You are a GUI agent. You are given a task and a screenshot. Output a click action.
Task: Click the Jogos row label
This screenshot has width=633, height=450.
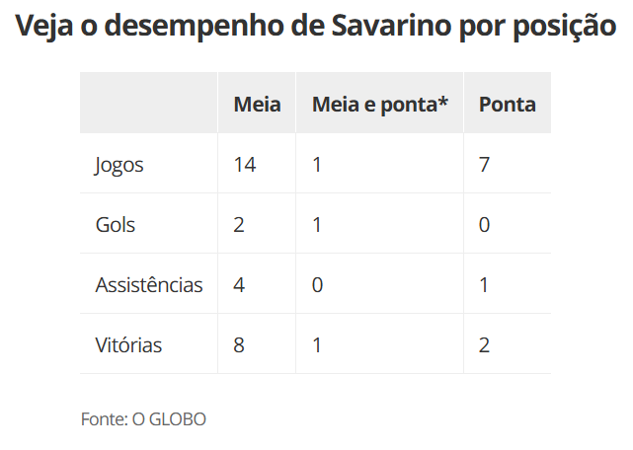(x=119, y=165)
